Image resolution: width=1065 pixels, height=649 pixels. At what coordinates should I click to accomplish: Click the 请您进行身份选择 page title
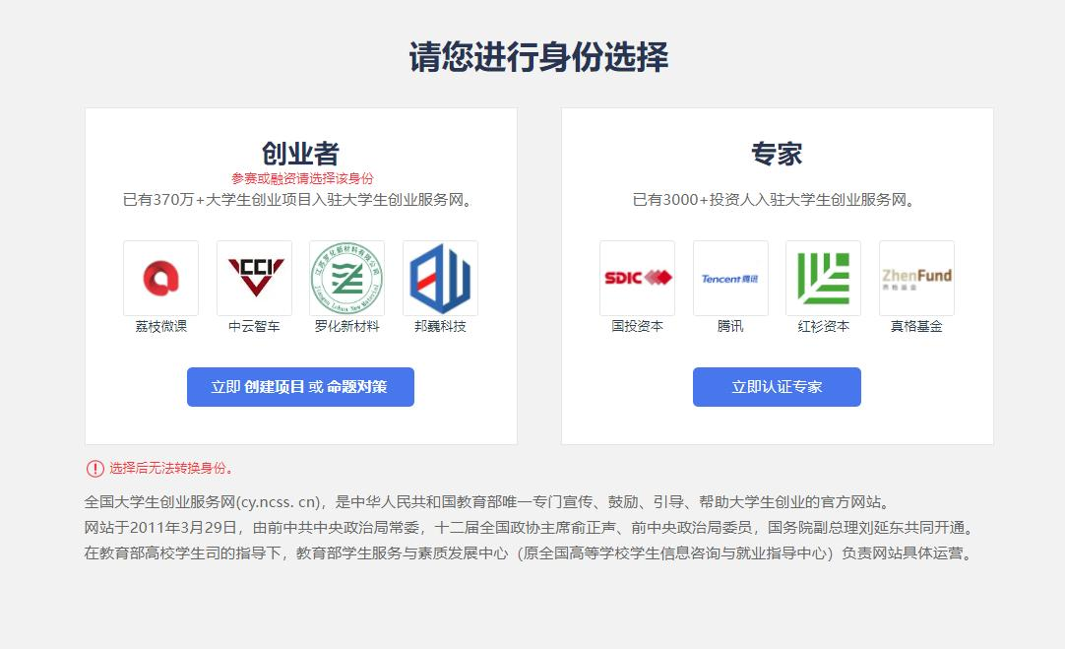pyautogui.click(x=538, y=56)
